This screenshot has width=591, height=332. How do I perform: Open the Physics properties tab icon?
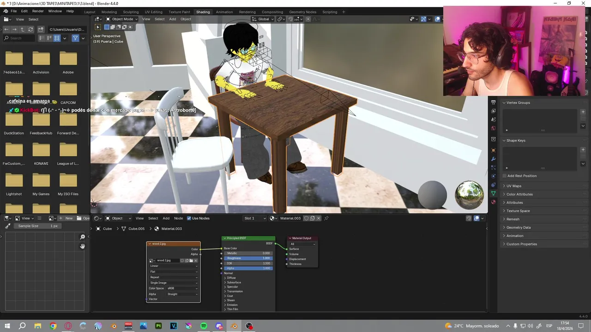point(493,176)
